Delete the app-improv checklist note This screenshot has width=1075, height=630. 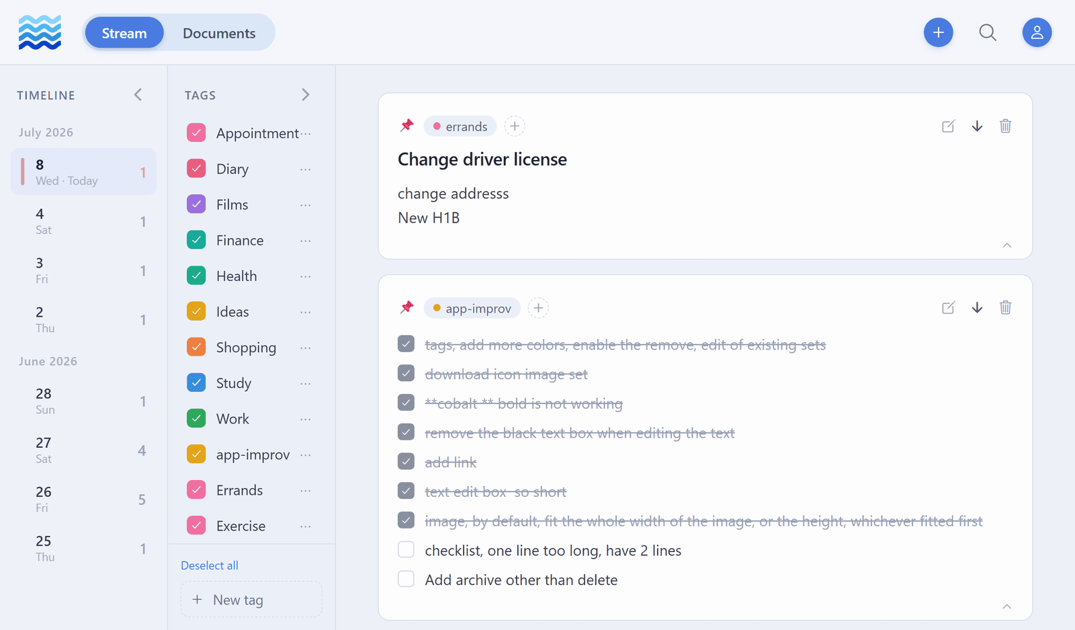(x=1005, y=308)
